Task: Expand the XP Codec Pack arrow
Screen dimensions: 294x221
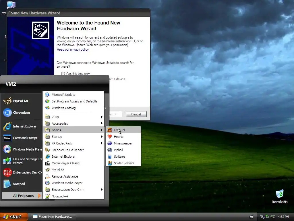Action: click(102, 143)
